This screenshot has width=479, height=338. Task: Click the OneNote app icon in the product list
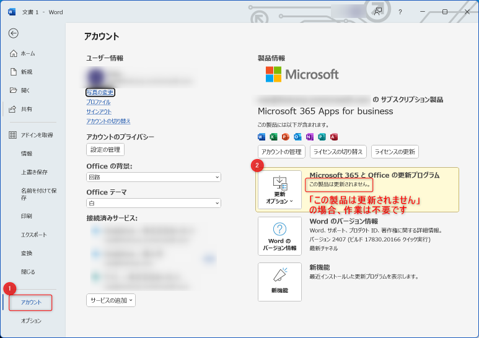[x=310, y=137]
